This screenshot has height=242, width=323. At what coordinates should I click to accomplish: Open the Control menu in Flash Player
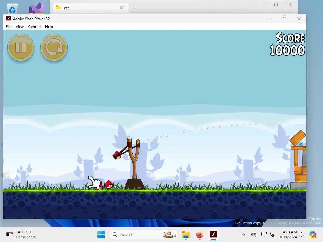coord(34,27)
